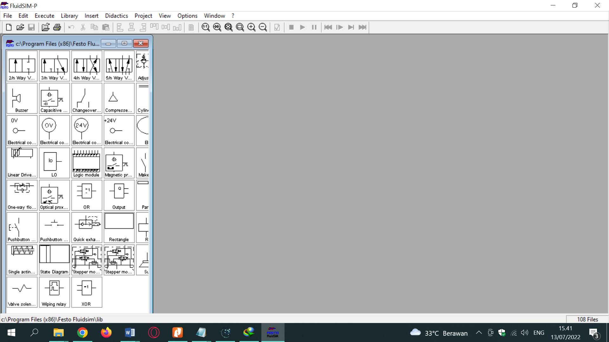Click the library window vertical scrollbar

click(x=151, y=180)
